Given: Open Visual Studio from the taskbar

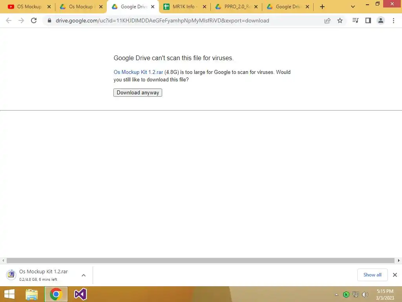Looking at the screenshot, I should (x=80, y=294).
